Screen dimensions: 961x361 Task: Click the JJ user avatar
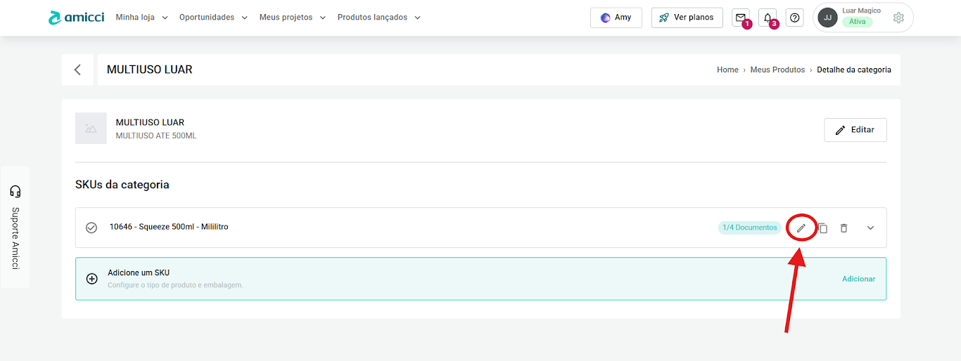828,18
